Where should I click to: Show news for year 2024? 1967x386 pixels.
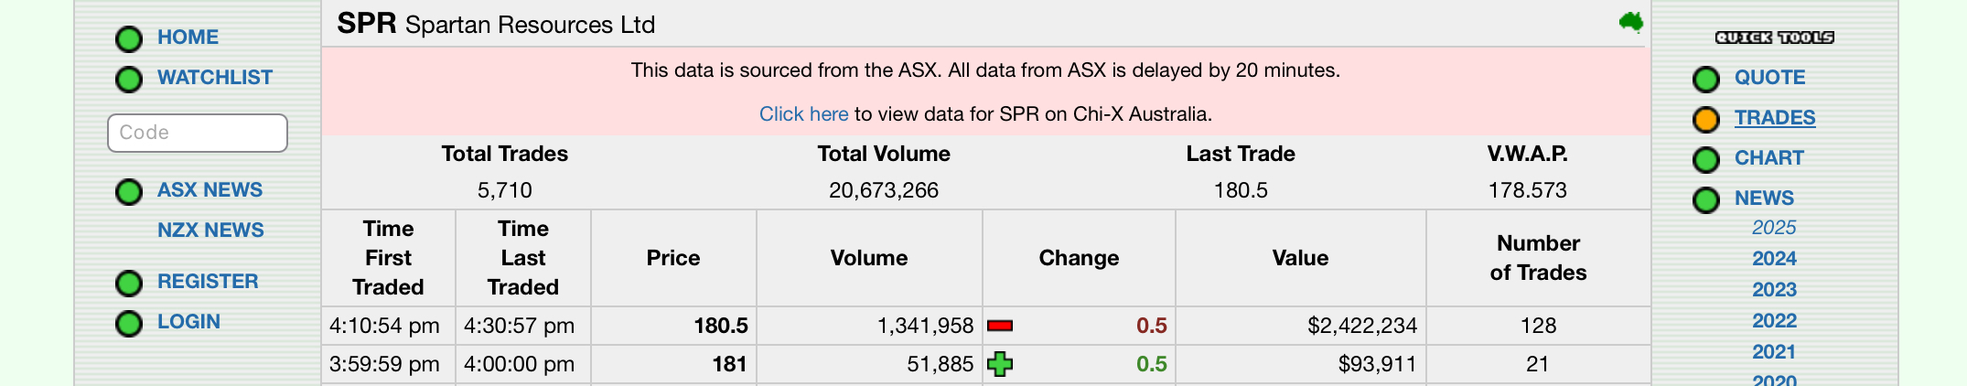pyautogui.click(x=1774, y=259)
